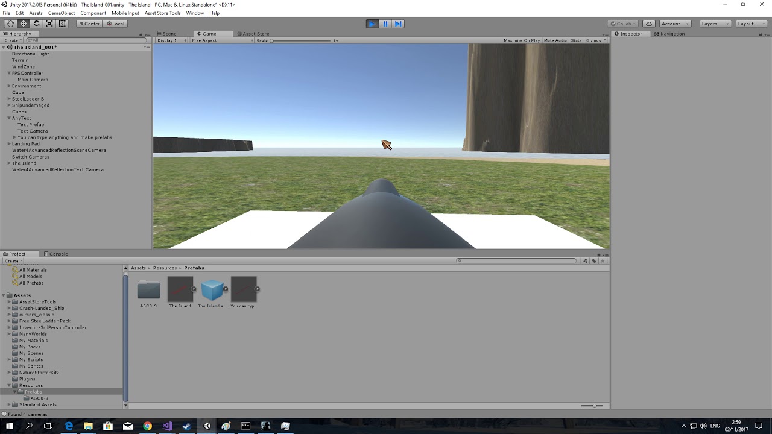Click the Collab button
The height and width of the screenshot is (434, 772).
click(623, 24)
